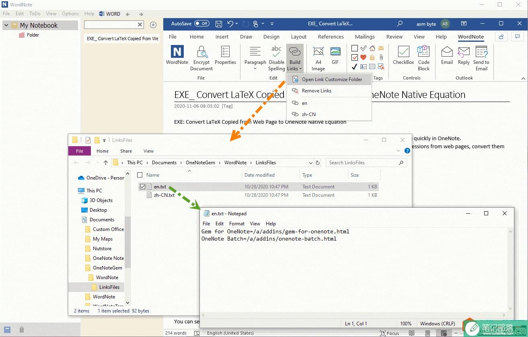Tick the select-all checkbox beside Name column

(140, 175)
